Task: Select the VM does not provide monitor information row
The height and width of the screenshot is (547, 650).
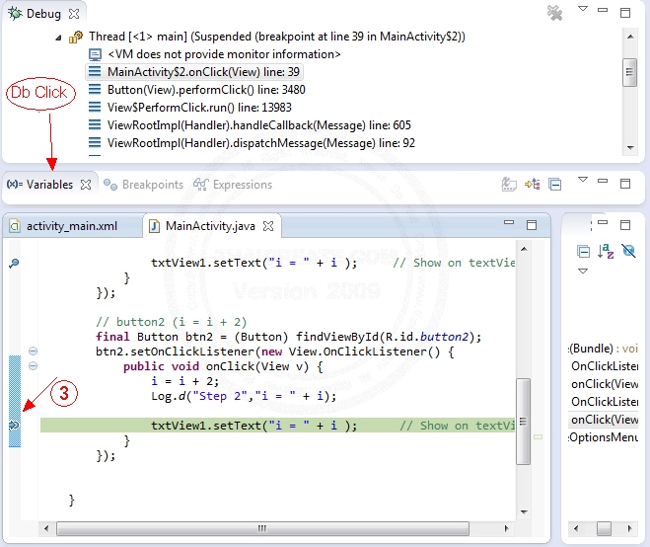Action: click(x=224, y=54)
